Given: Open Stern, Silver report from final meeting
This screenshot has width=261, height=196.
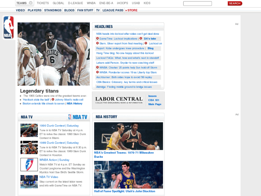Looking at the screenshot, I should 121,44.
